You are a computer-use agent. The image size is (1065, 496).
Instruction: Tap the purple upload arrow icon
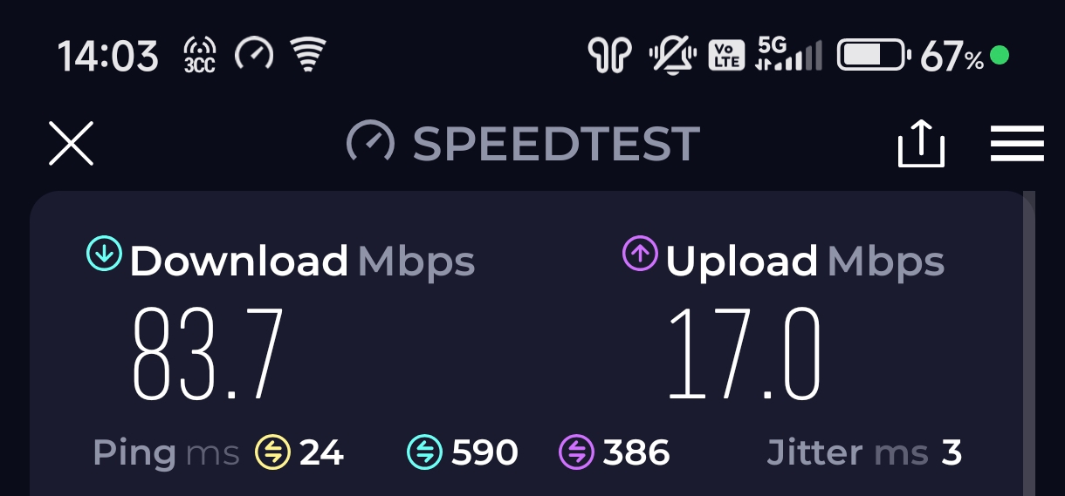click(x=639, y=254)
